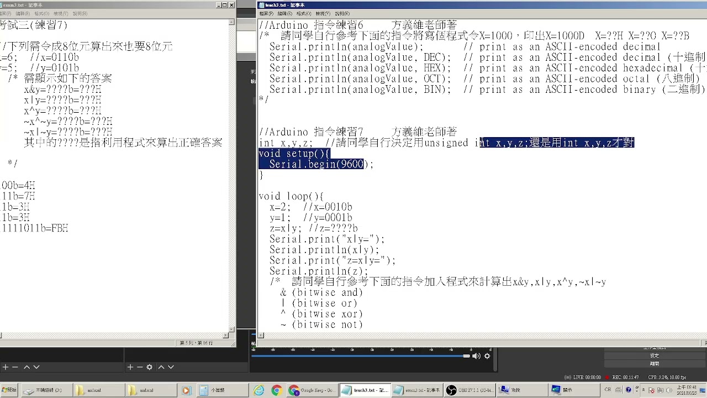Click the line "z=x|y; //z=????b"
The height and width of the screenshot is (398, 707).
(x=313, y=228)
